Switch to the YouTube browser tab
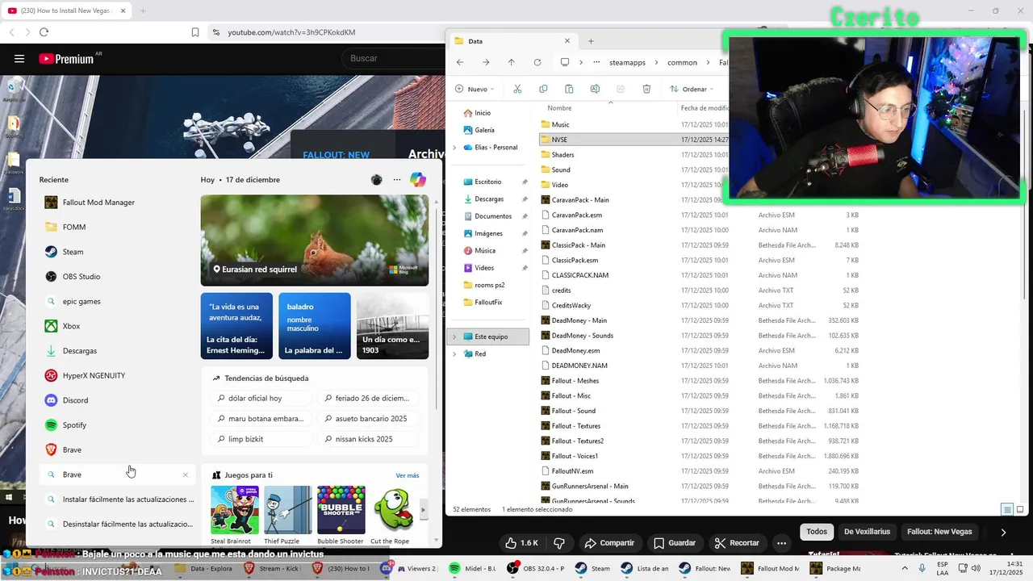This screenshot has height=581, width=1033. click(68, 10)
